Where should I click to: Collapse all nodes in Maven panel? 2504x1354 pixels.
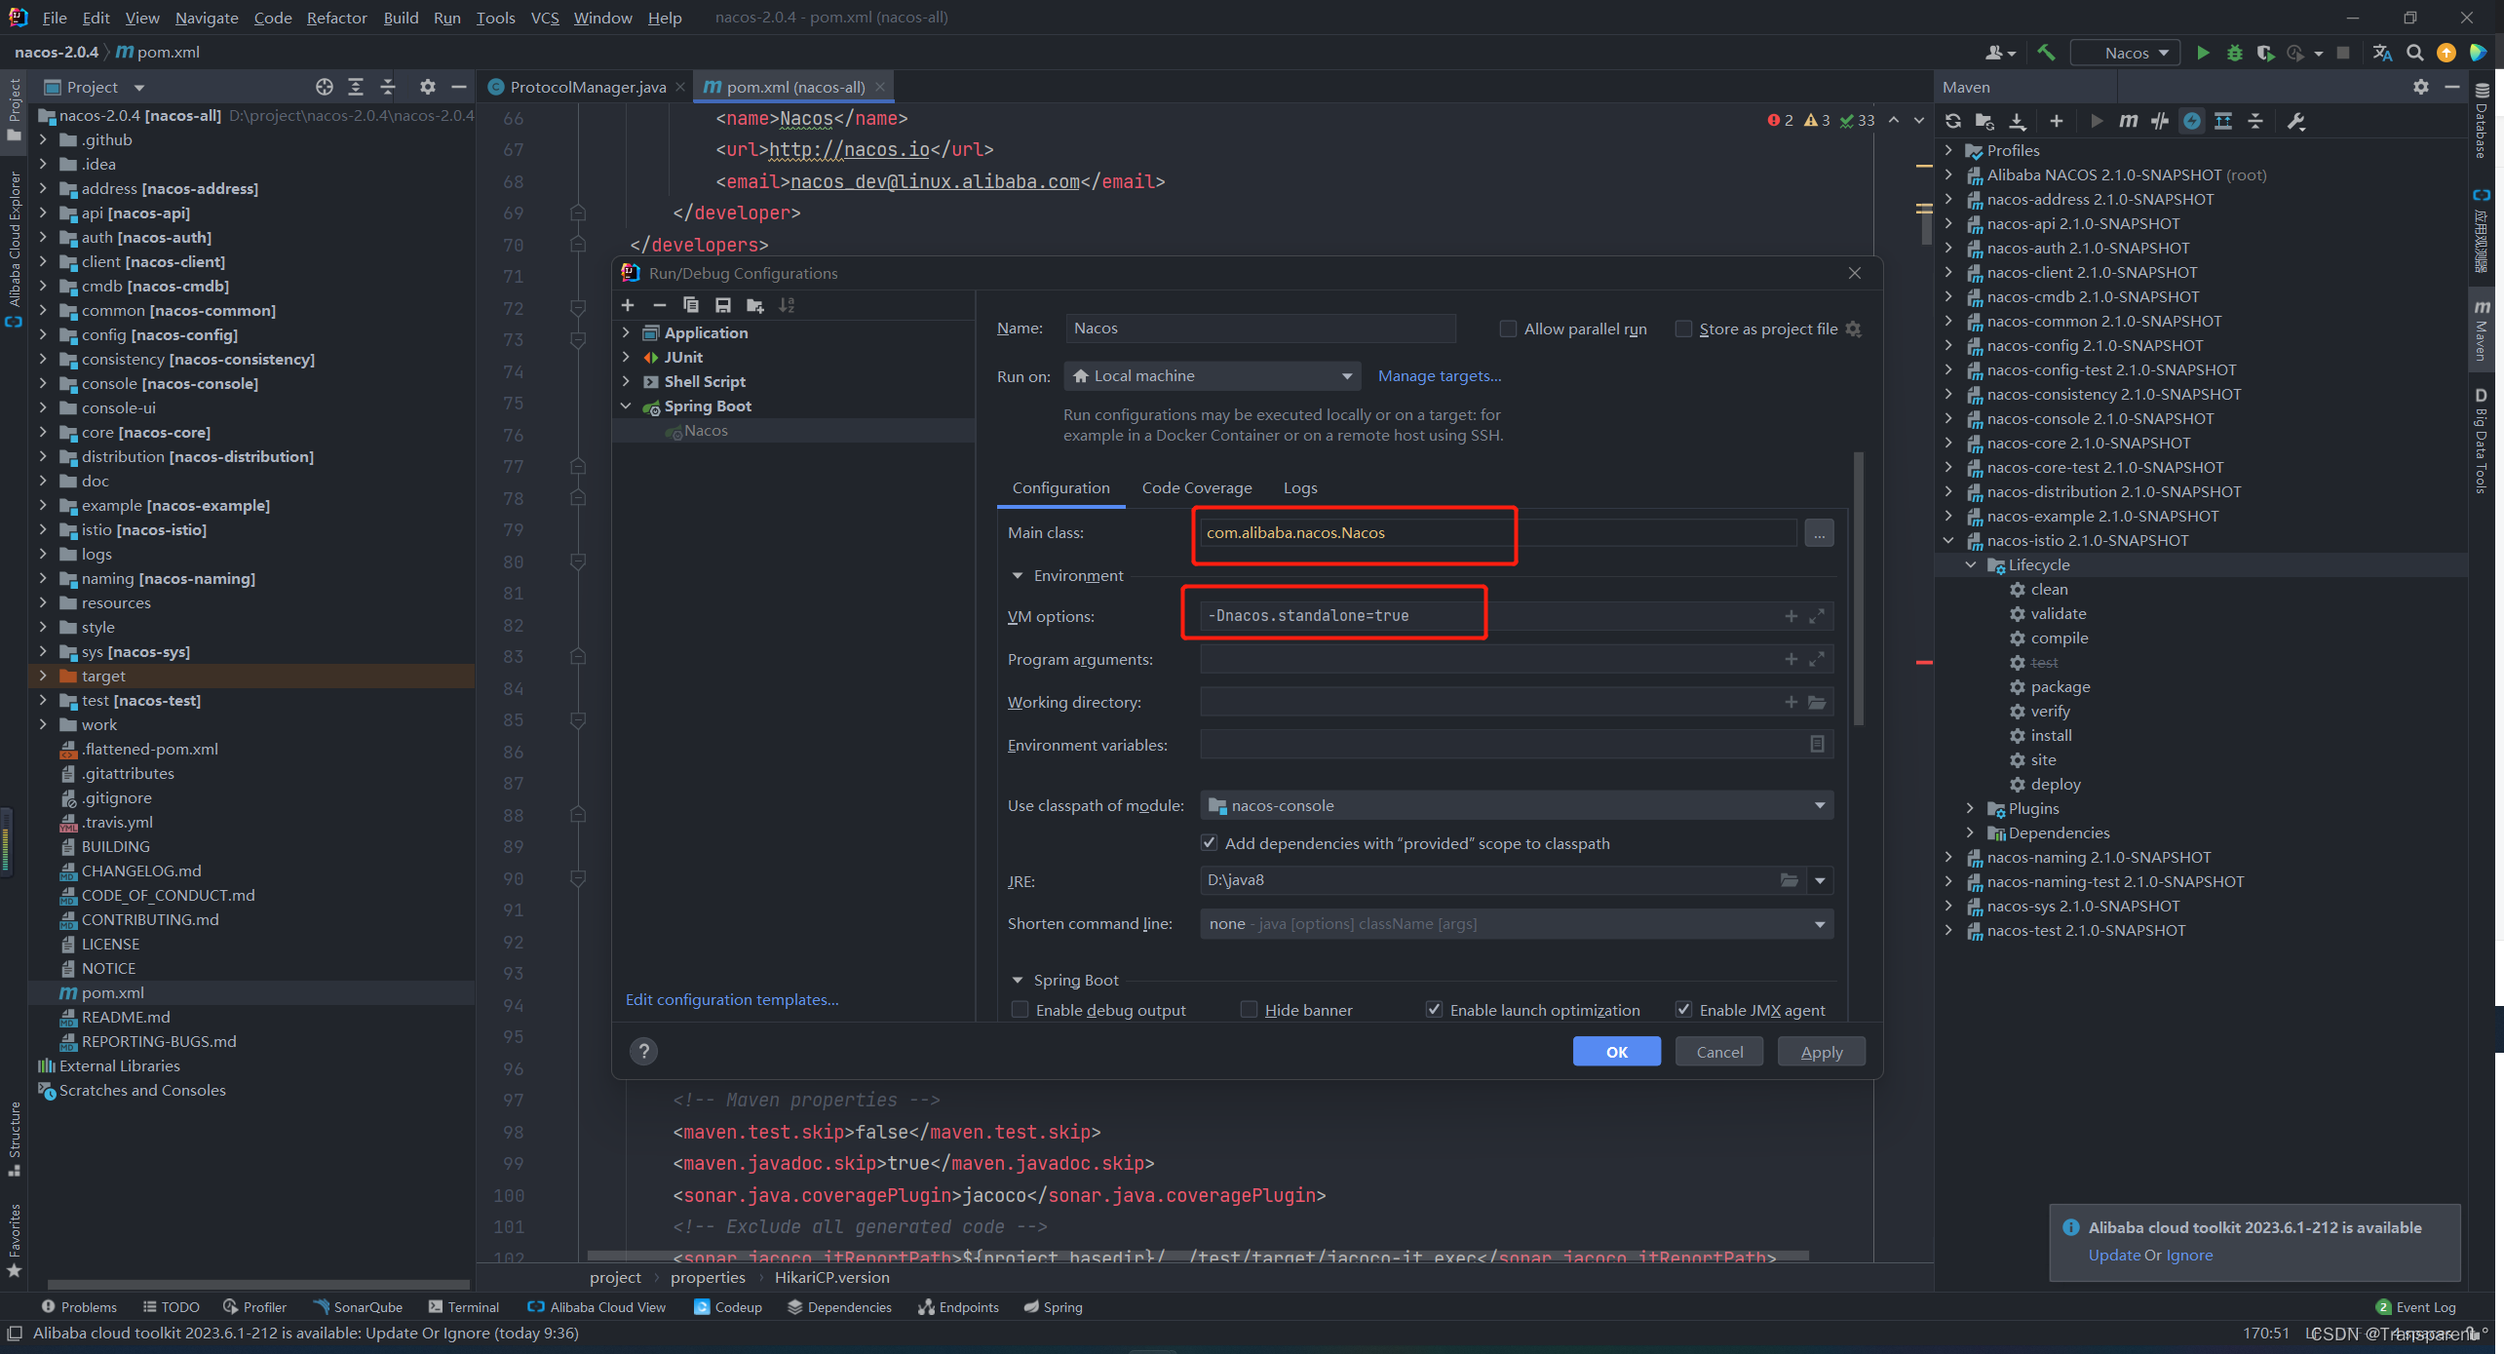(x=2256, y=121)
